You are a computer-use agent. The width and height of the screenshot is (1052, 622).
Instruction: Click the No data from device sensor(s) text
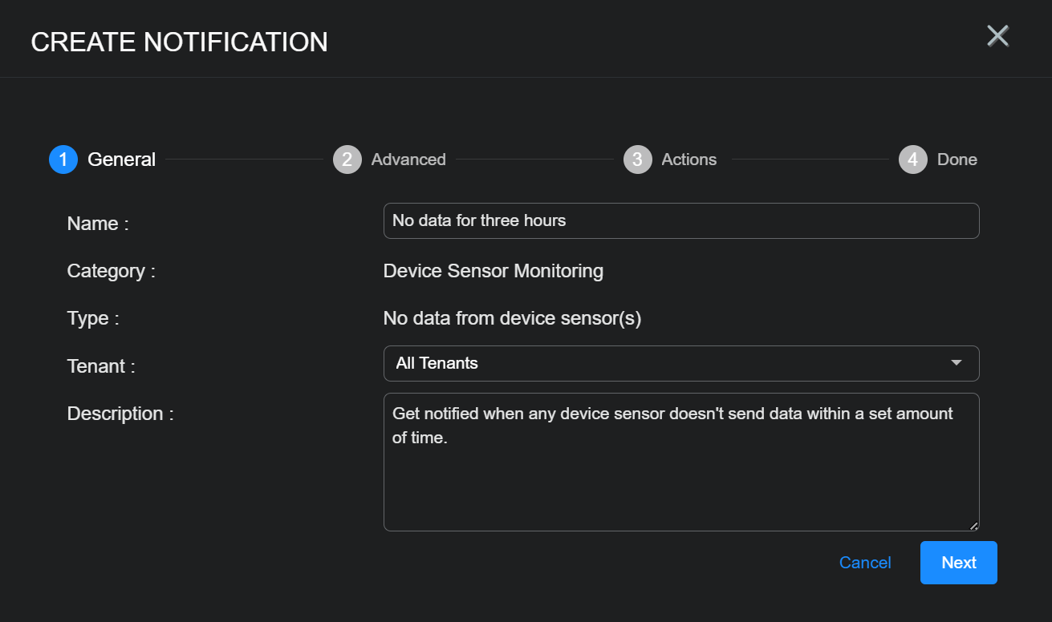[512, 318]
